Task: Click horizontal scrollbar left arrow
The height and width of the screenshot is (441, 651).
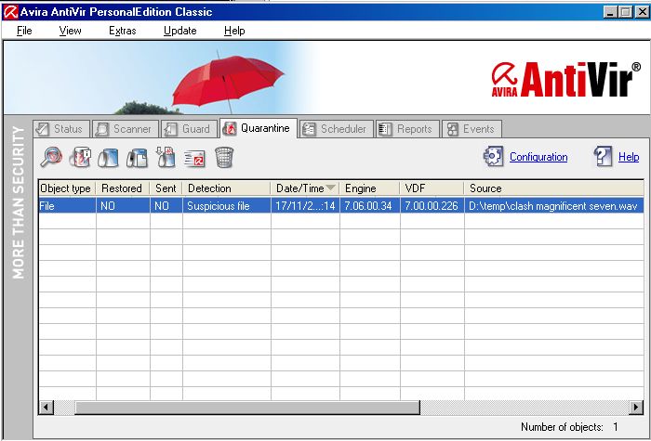Action: coord(46,408)
